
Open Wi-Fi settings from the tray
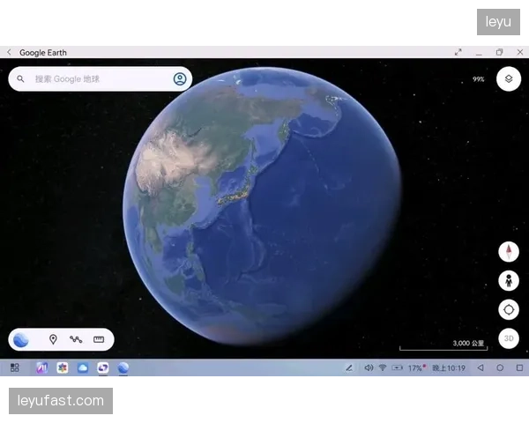tap(383, 367)
